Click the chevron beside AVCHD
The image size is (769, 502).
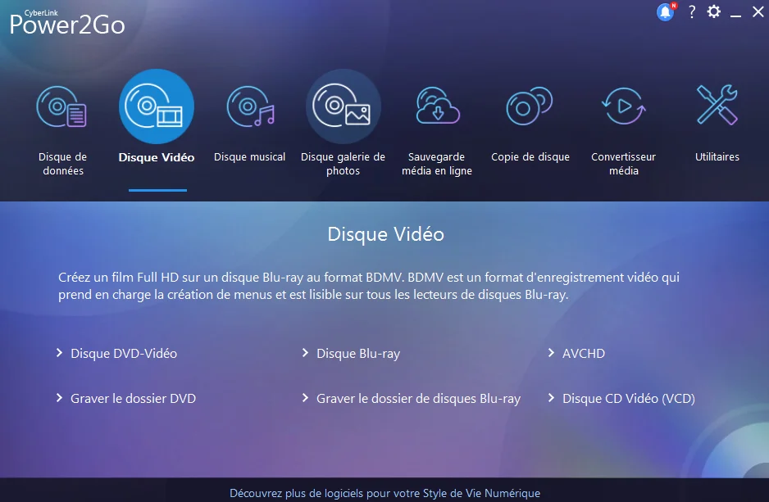[x=551, y=353]
